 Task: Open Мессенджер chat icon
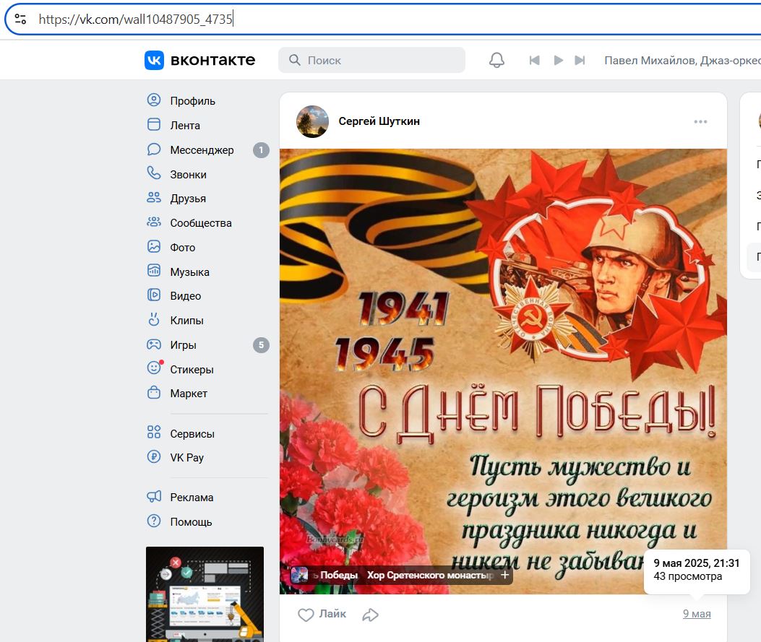tap(154, 149)
